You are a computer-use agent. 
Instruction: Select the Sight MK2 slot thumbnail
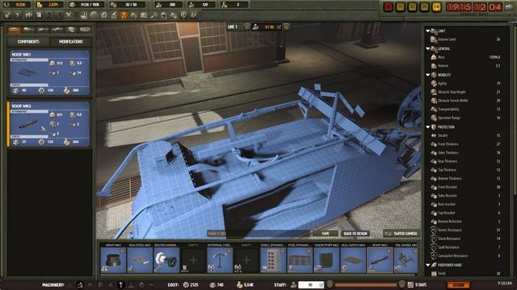pos(113,260)
